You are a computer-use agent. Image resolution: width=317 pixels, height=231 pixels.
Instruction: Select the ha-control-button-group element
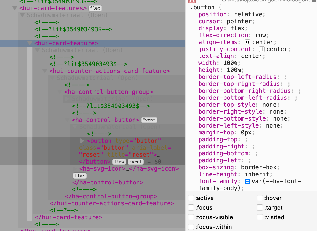[109, 92]
